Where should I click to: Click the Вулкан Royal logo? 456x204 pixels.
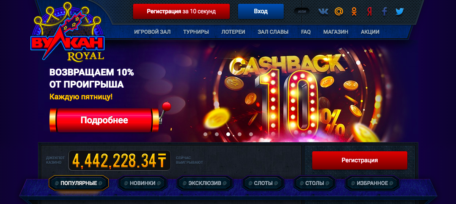67,32
